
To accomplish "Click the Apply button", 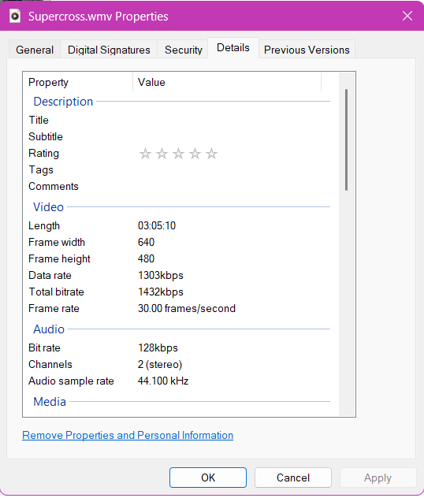I will (x=378, y=478).
